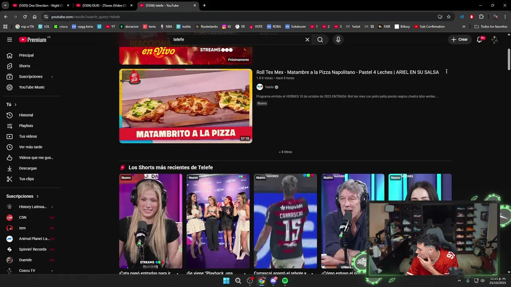Open a new Chrome tab
The width and height of the screenshot is (511, 287).
(204, 6)
